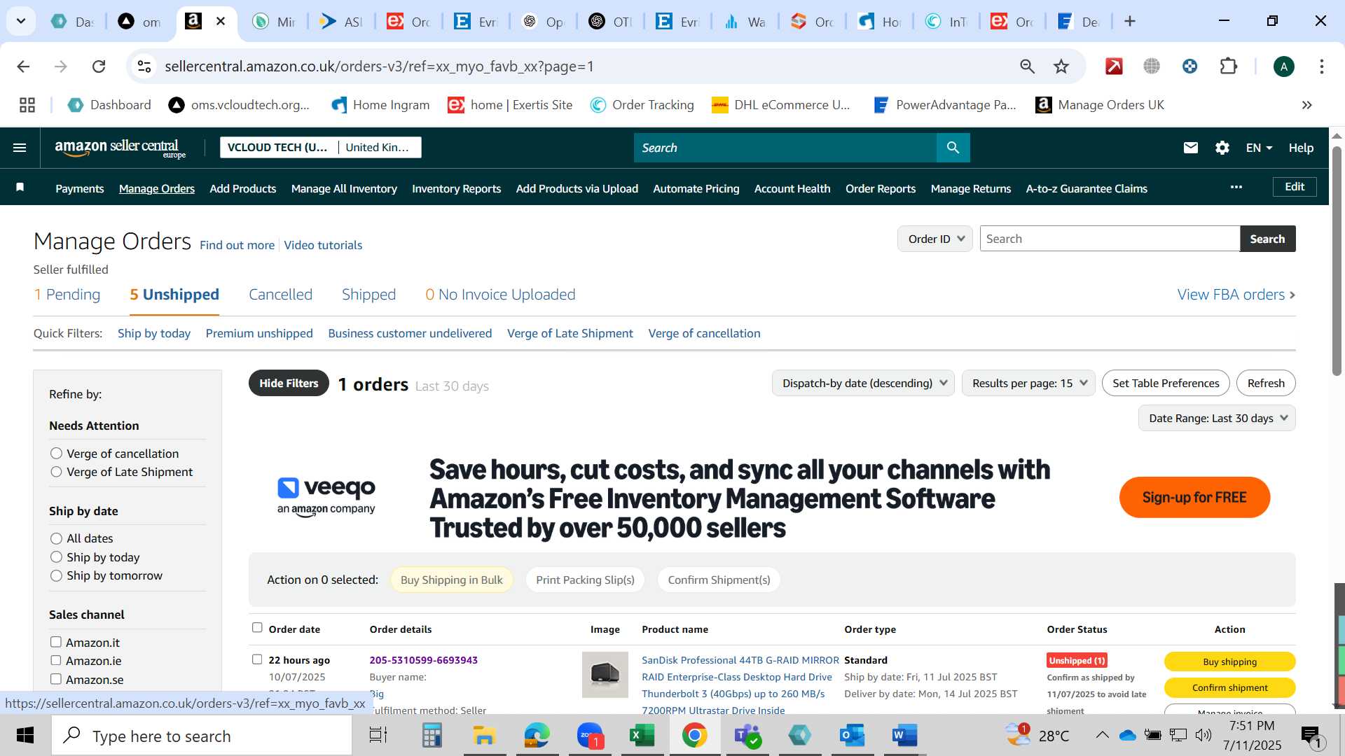Click the red arrow extension icon

click(1114, 66)
